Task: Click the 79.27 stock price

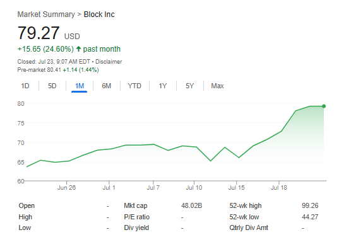Action: (39, 33)
